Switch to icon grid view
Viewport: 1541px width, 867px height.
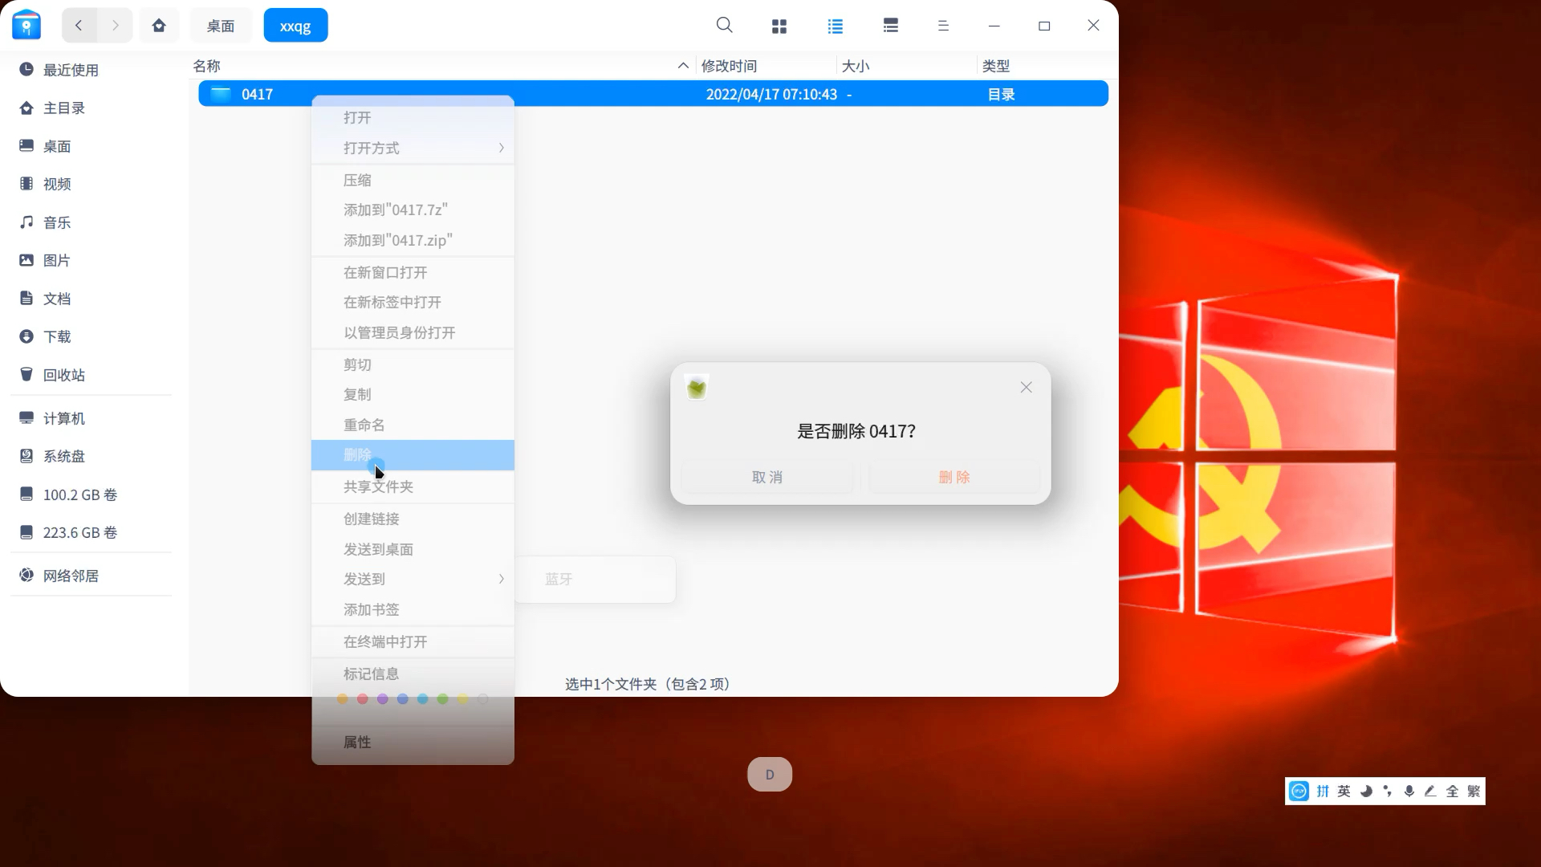(x=779, y=26)
